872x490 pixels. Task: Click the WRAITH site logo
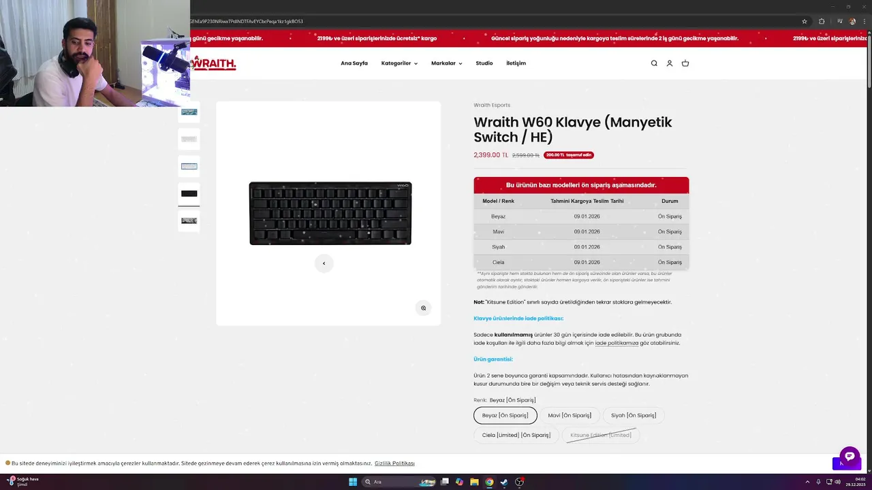click(x=213, y=63)
